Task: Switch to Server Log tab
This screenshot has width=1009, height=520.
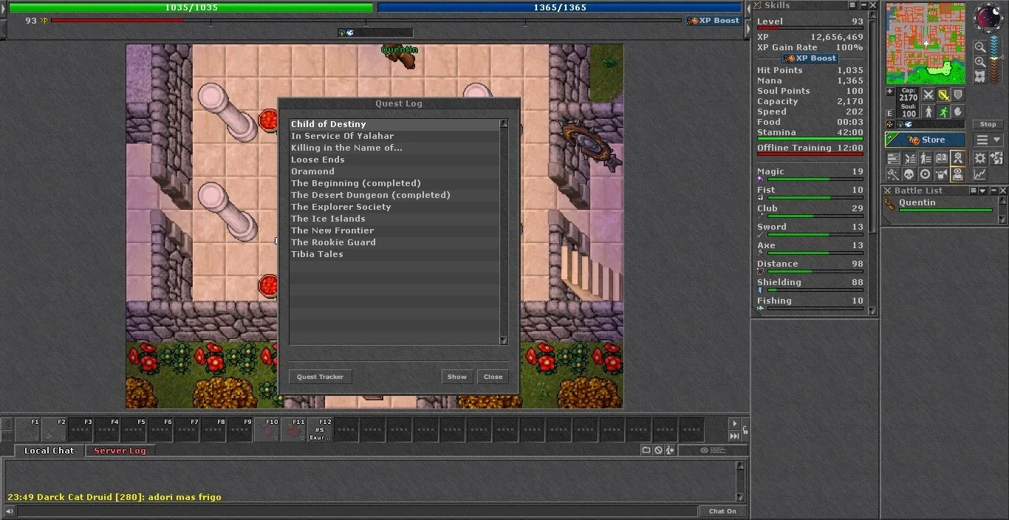Action: click(120, 451)
